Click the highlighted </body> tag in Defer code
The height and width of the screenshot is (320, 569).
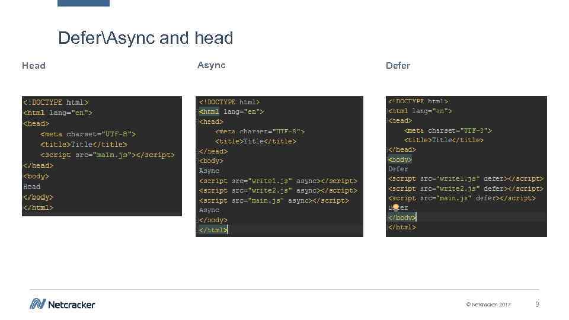click(402, 217)
